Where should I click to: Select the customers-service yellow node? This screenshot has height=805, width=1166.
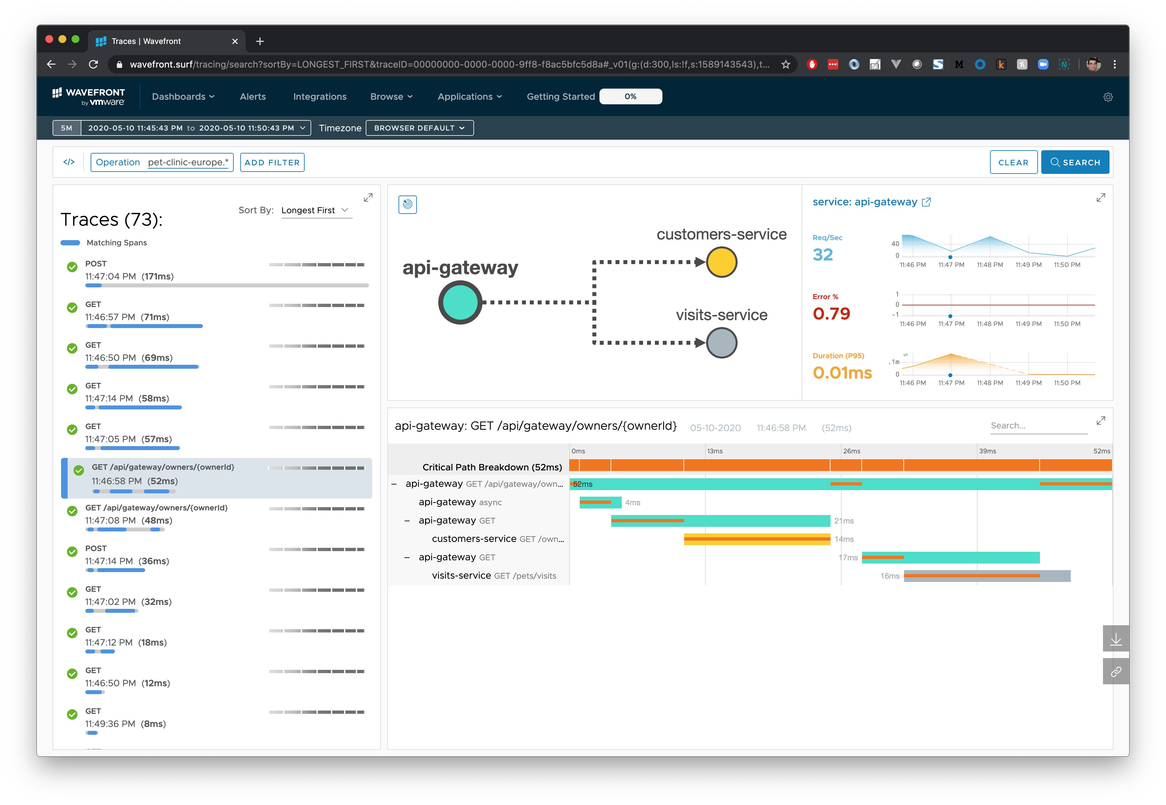pos(721,262)
